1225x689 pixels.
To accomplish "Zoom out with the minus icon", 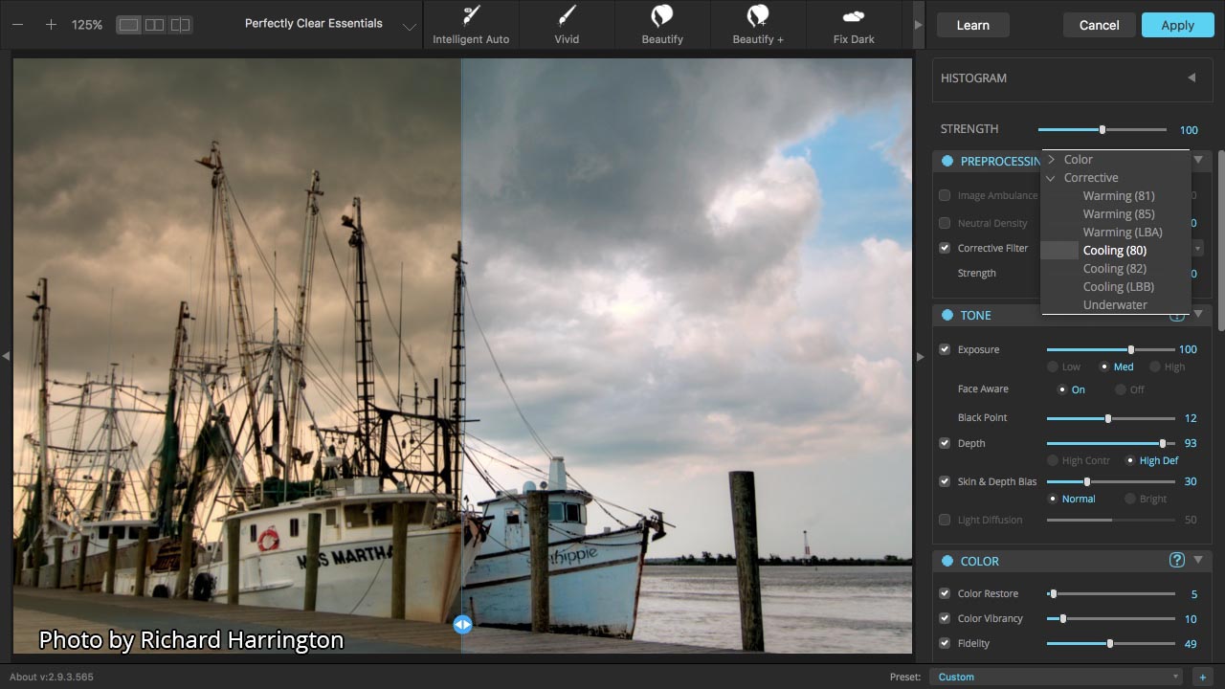I will coord(18,25).
